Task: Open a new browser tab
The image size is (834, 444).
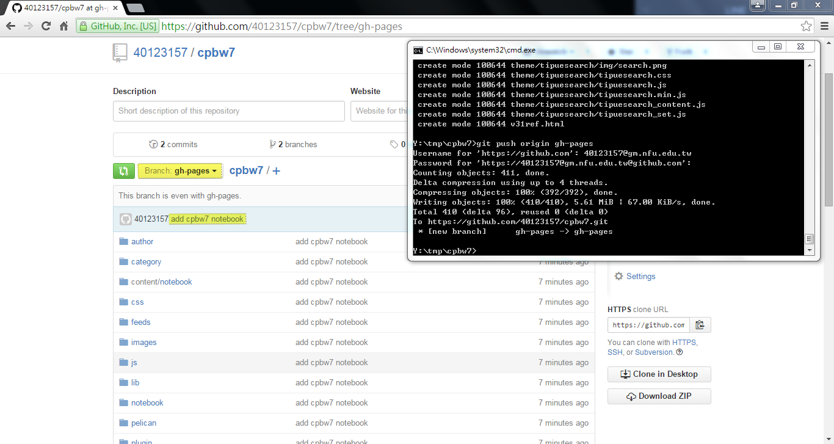Action: click(x=135, y=8)
